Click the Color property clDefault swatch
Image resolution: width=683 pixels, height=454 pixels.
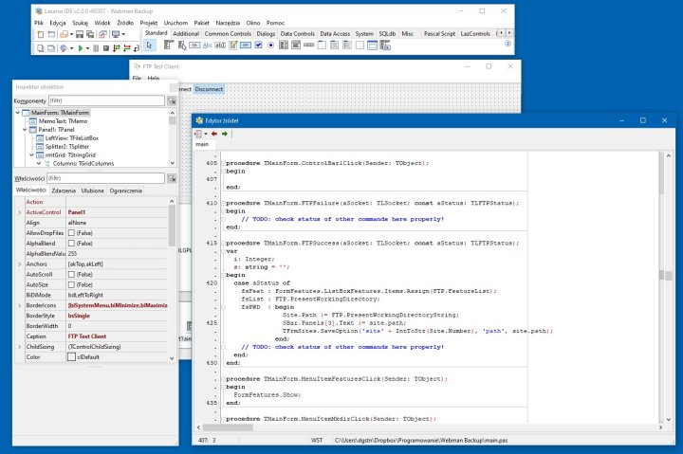click(x=70, y=356)
